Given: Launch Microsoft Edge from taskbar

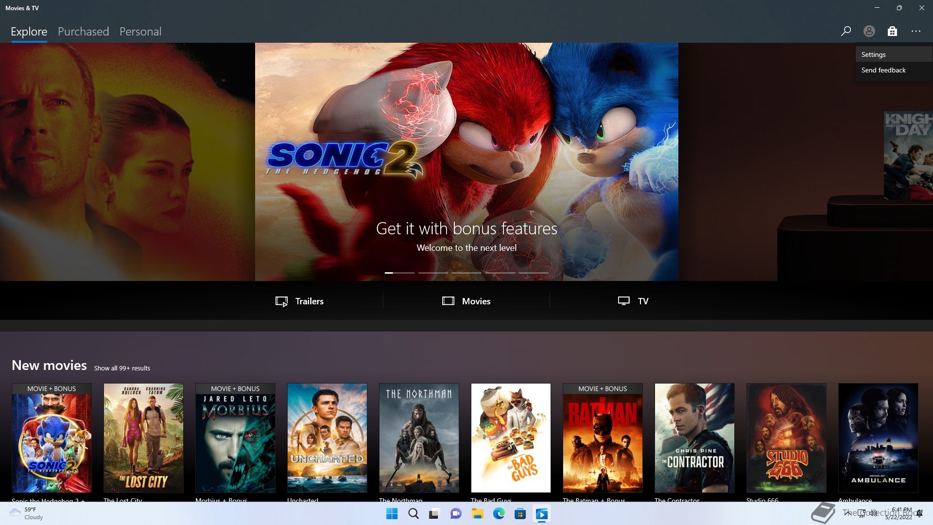Looking at the screenshot, I should coord(499,514).
